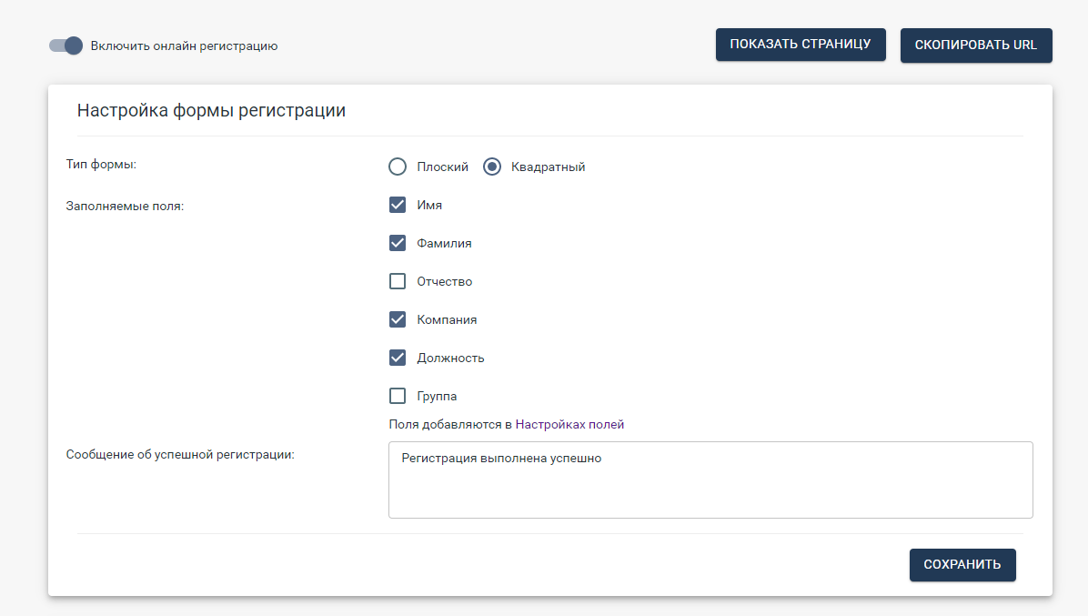The width and height of the screenshot is (1088, 616).
Task: Enable the Отчество field checkbox
Action: pyautogui.click(x=398, y=281)
